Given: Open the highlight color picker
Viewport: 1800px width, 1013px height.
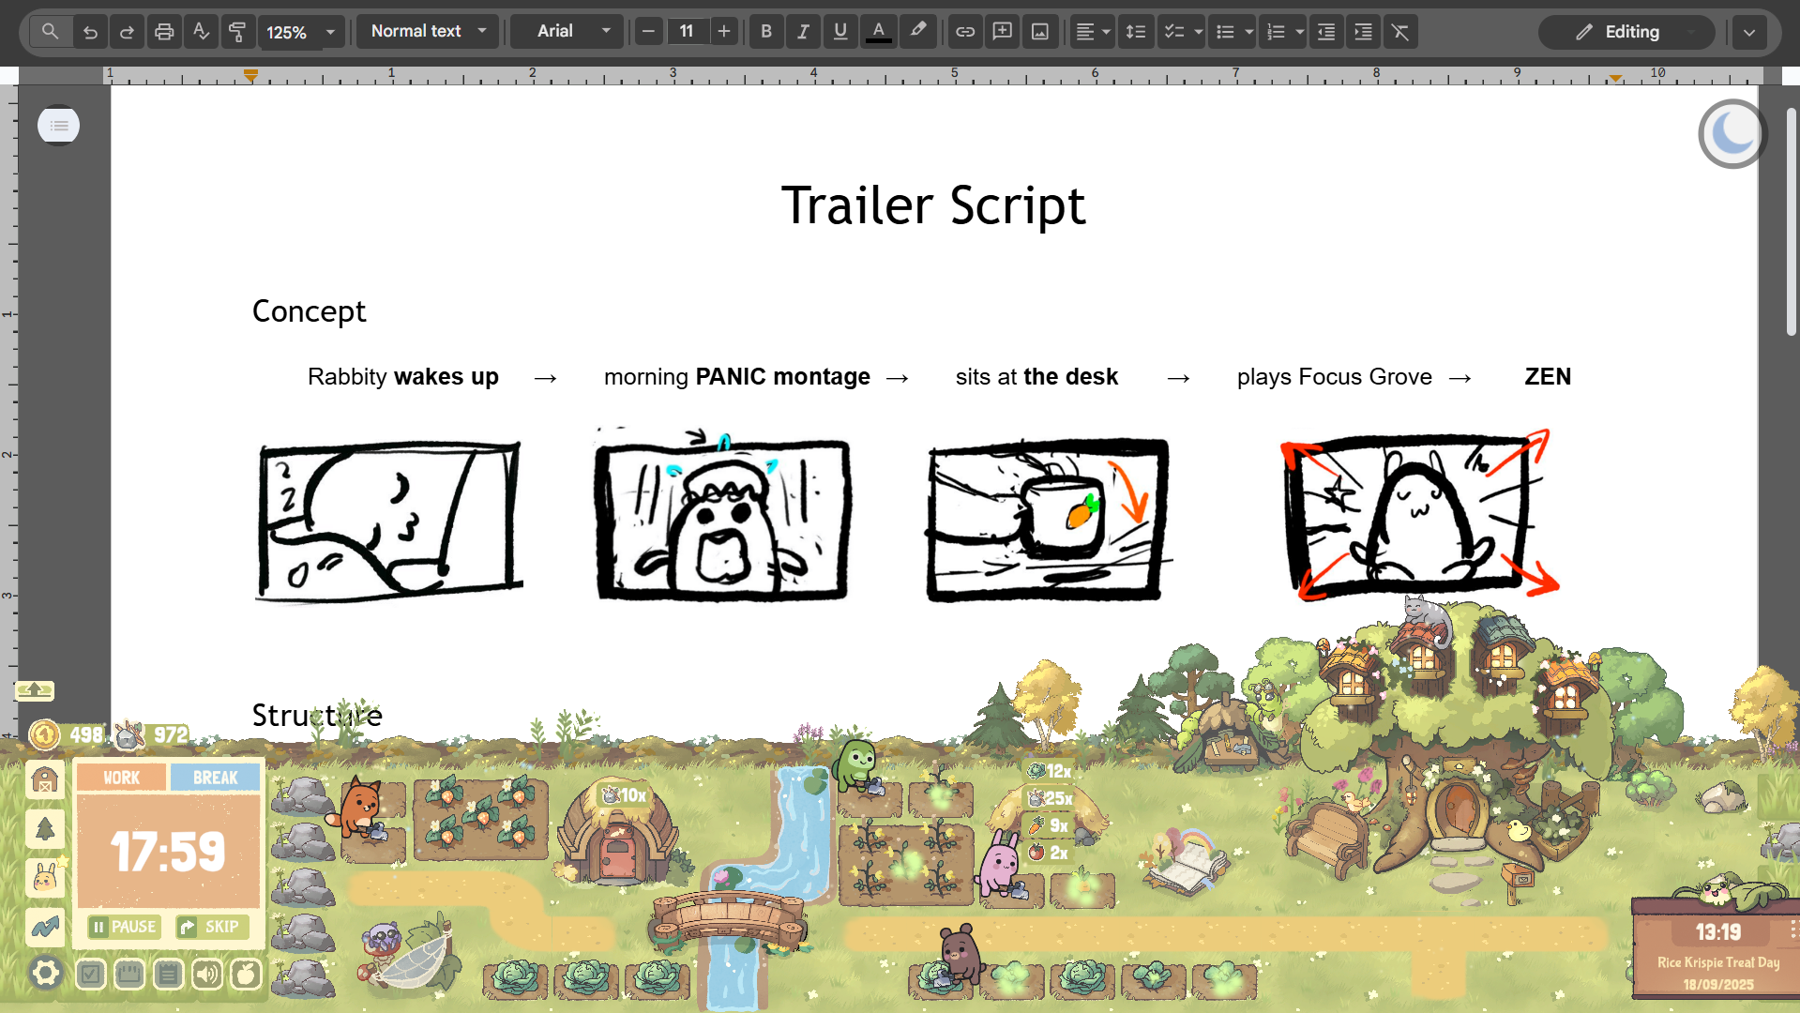Looking at the screenshot, I should tap(917, 32).
